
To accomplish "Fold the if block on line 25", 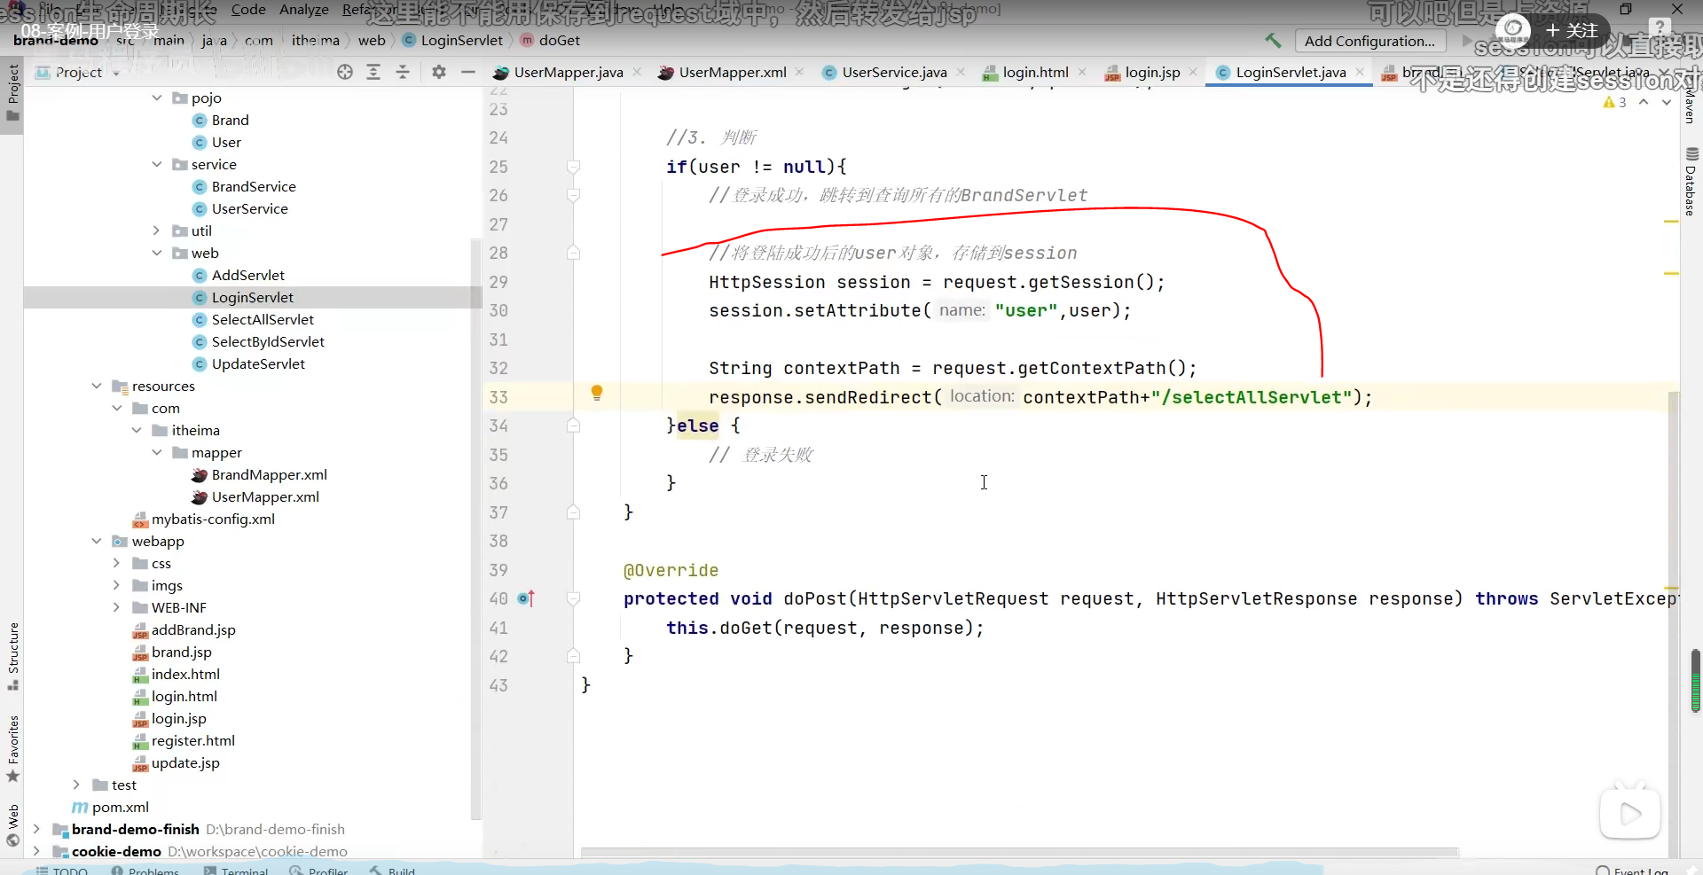I will (x=573, y=167).
